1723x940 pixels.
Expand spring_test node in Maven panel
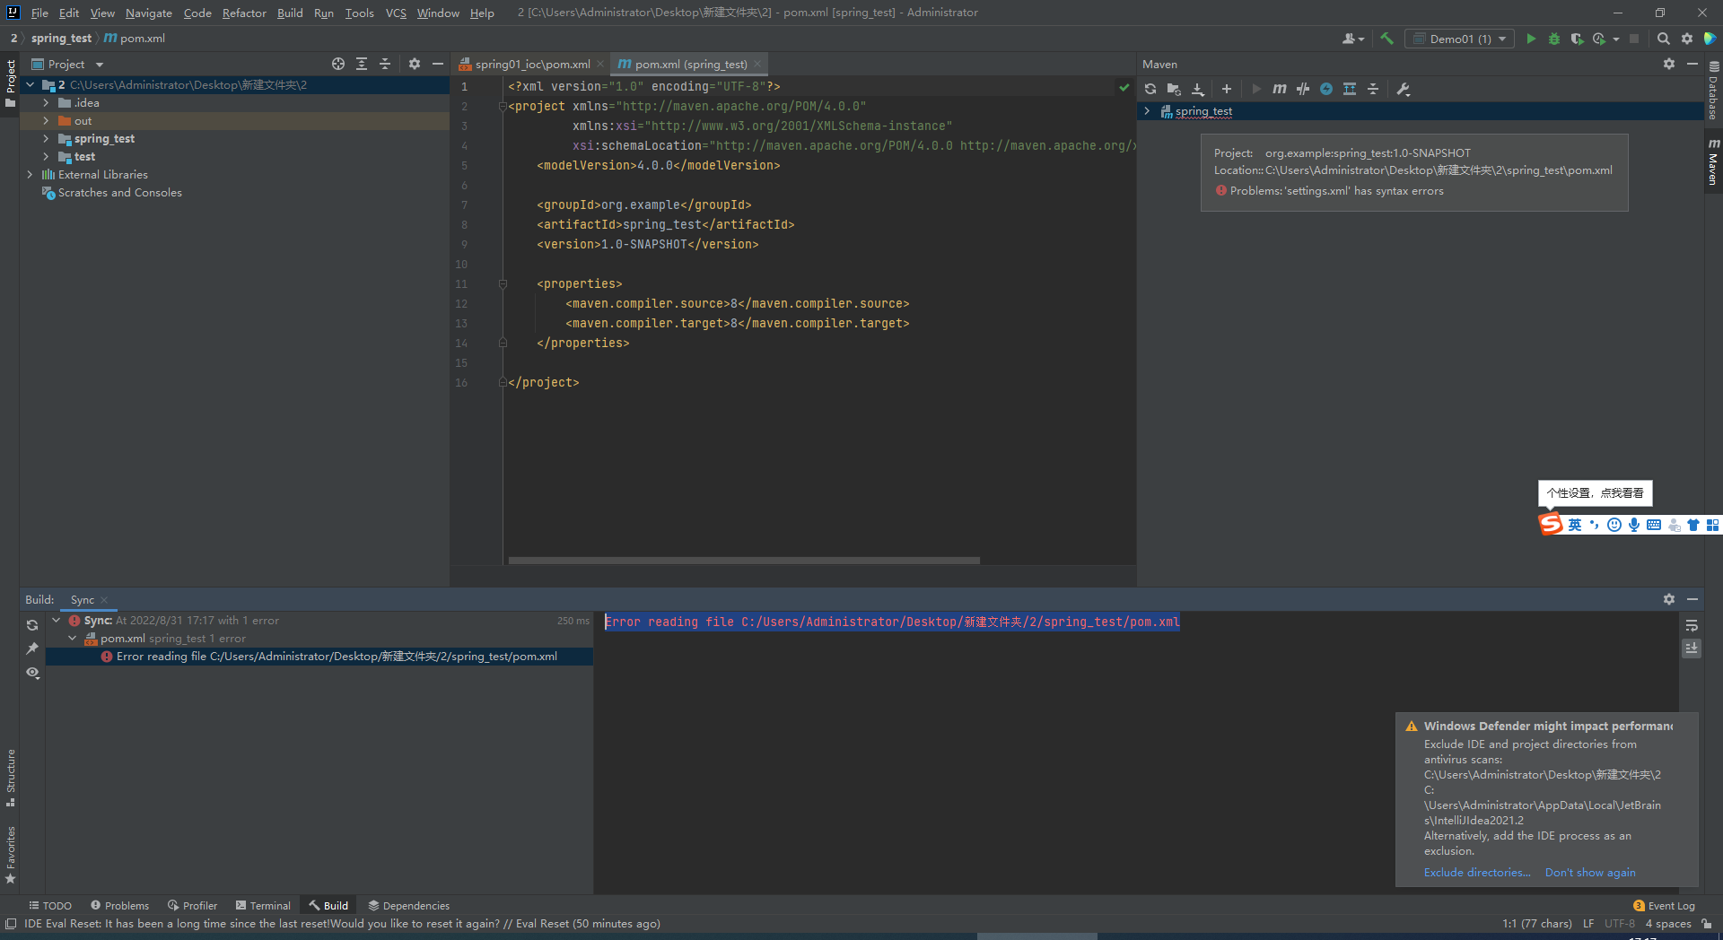coord(1147,111)
